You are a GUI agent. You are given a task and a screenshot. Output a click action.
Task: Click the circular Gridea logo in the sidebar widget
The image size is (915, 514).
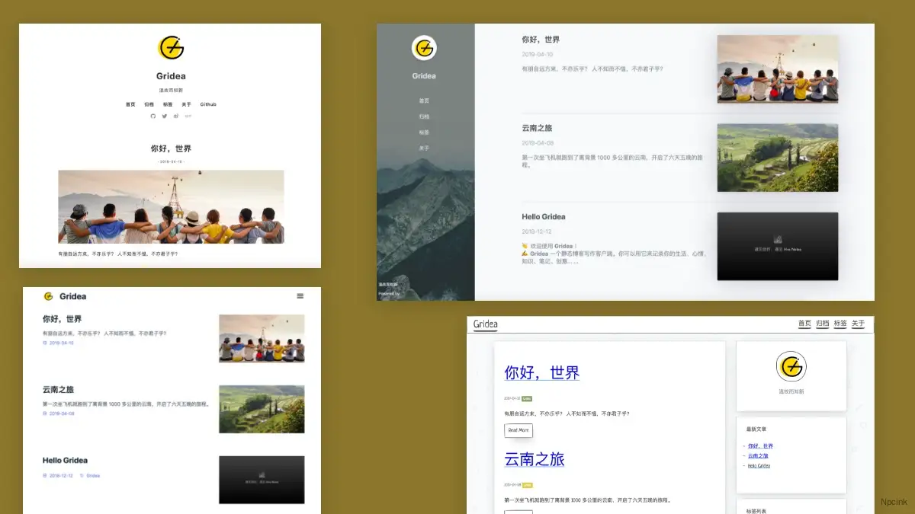(791, 366)
